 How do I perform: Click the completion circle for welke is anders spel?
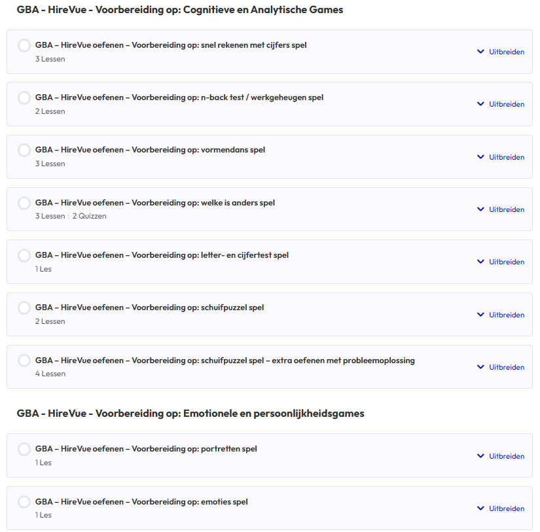(24, 203)
